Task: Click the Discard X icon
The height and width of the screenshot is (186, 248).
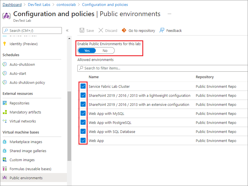Action: (x=101, y=30)
